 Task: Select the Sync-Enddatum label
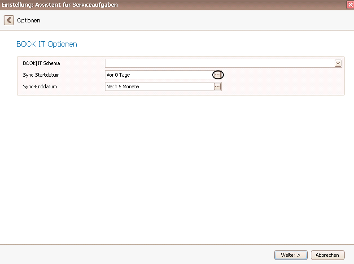[x=40, y=87]
